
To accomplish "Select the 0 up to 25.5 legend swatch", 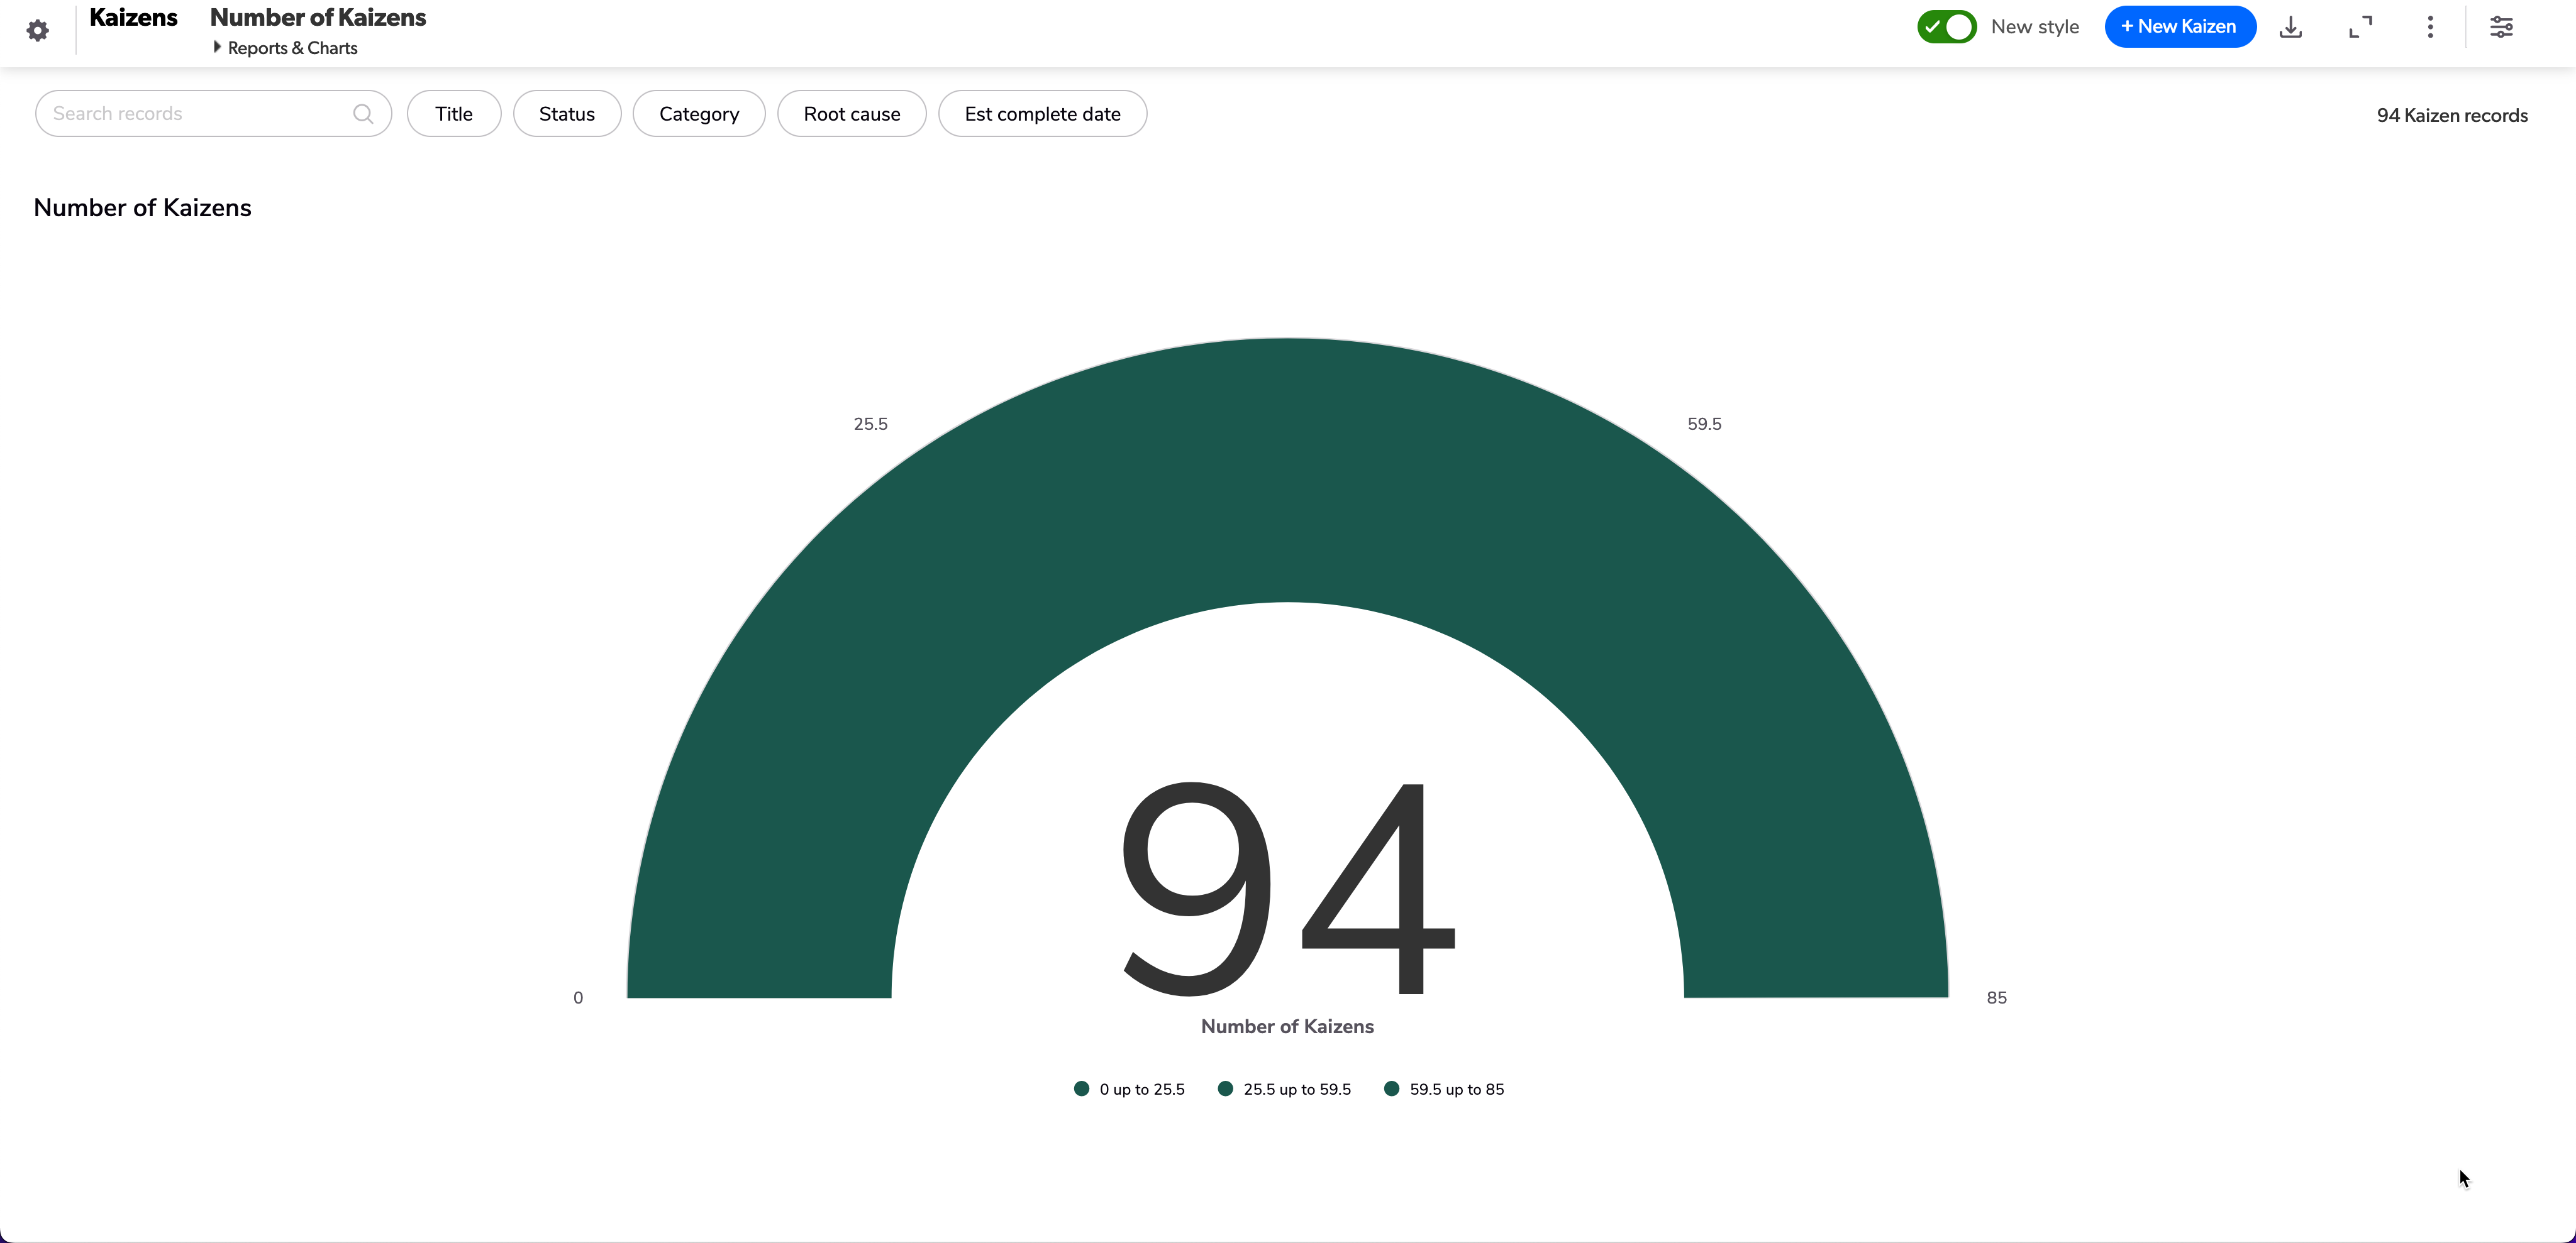I will [x=1081, y=1089].
